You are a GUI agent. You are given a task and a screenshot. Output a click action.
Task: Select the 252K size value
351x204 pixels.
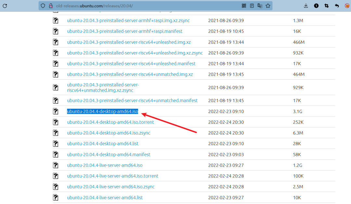pos(298,122)
